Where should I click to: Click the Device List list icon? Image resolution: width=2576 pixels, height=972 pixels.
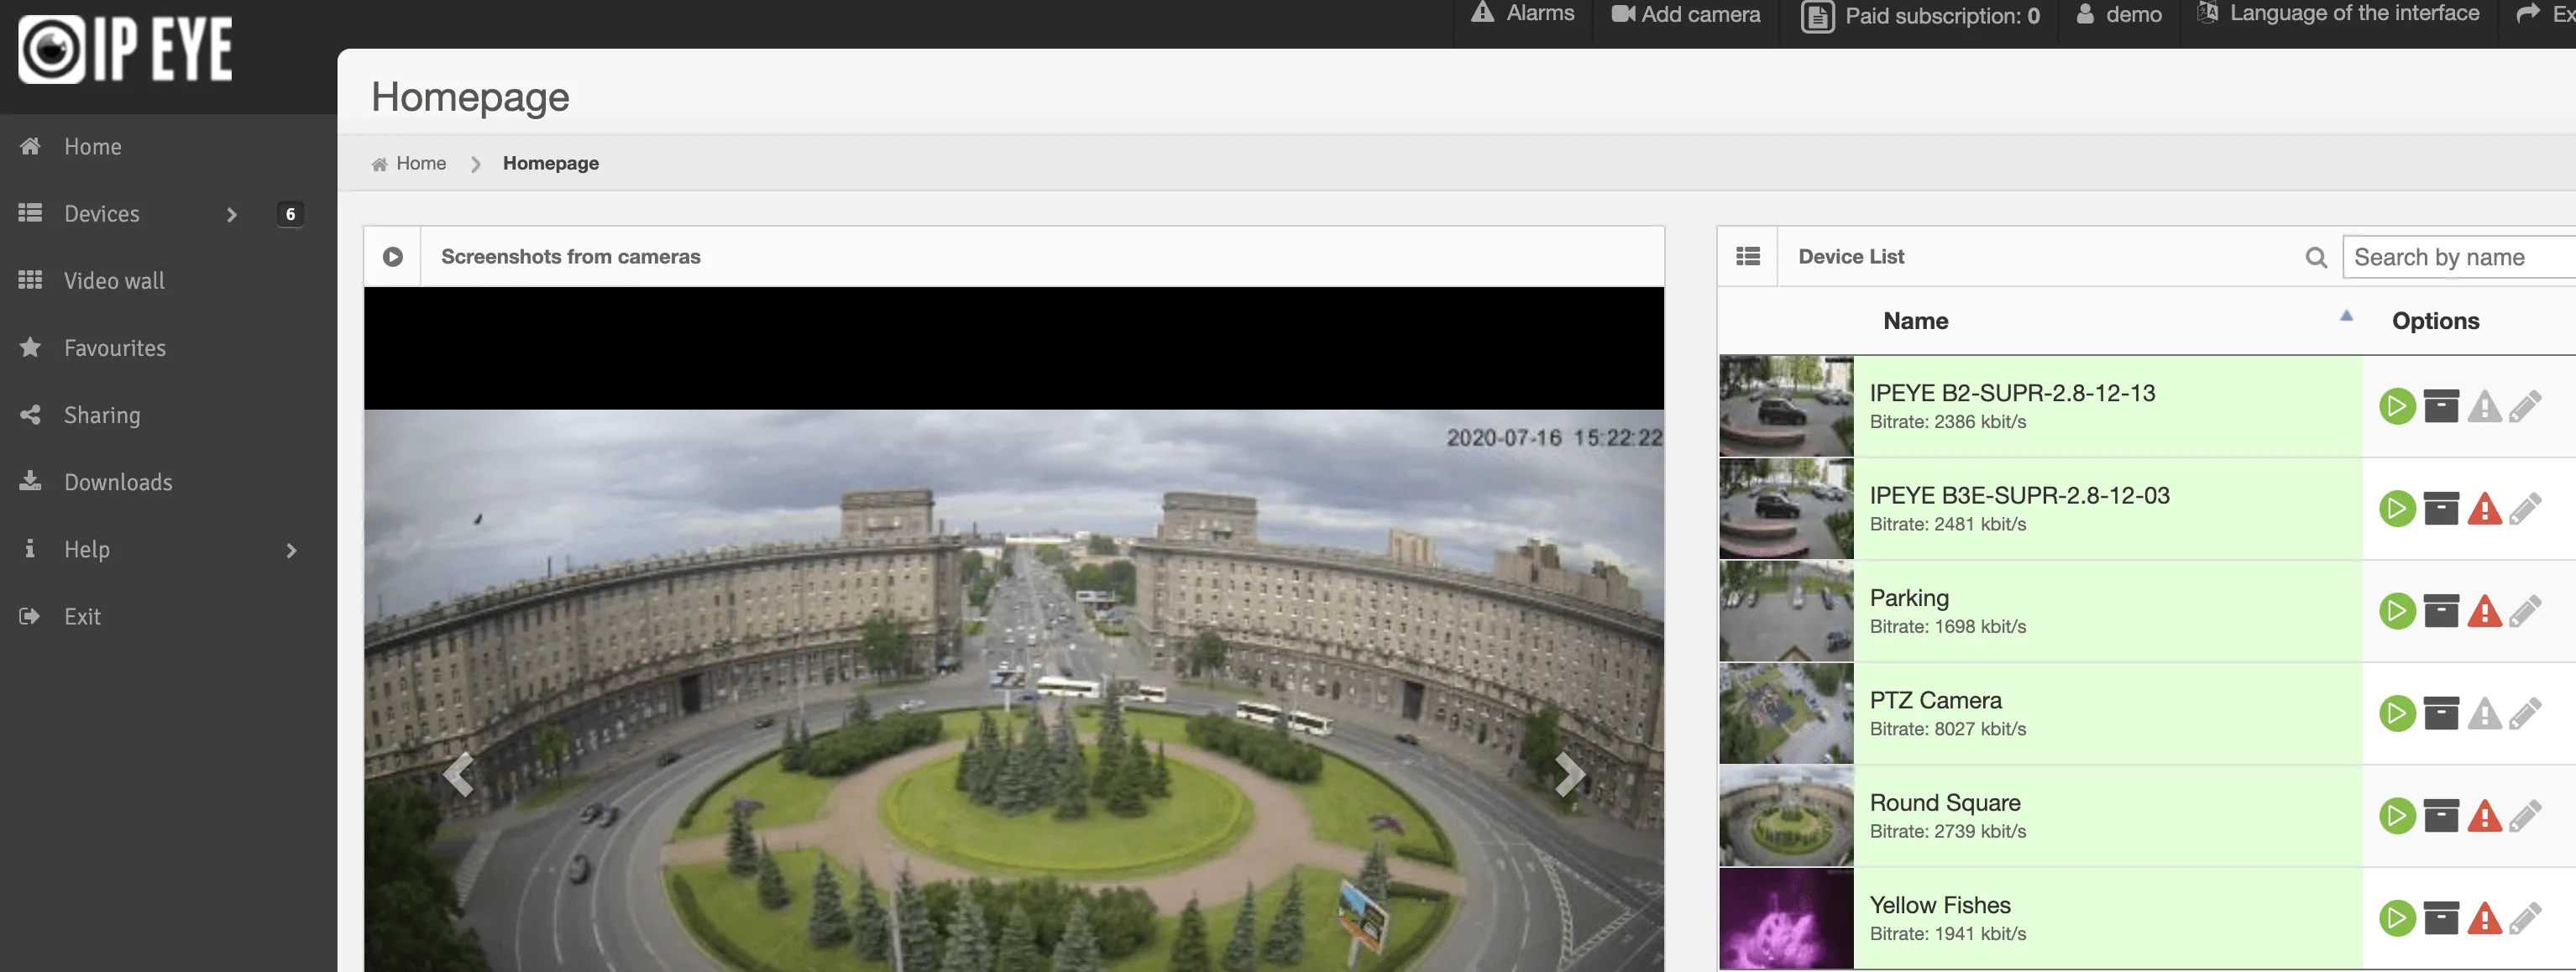[x=1748, y=257]
